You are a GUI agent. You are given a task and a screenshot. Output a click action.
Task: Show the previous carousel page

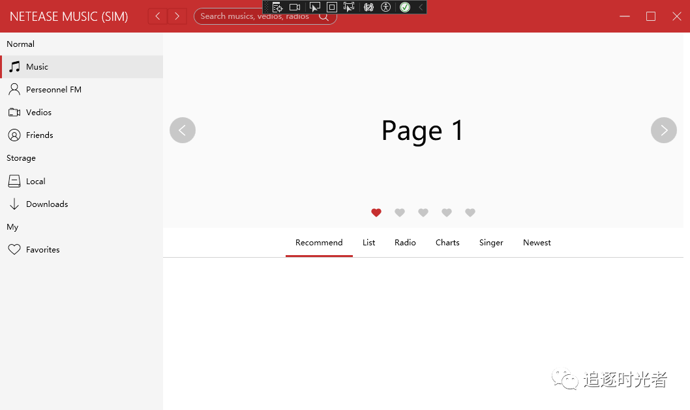pos(183,130)
